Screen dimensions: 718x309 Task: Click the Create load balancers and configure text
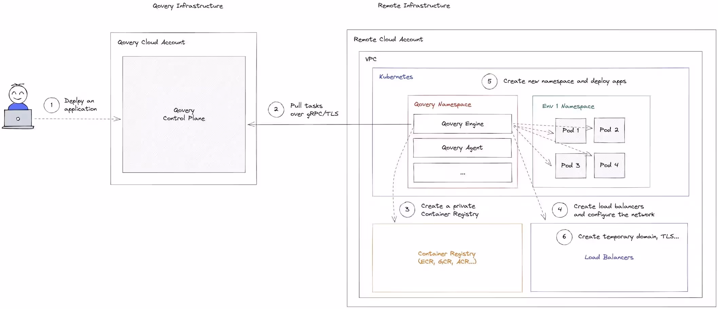coord(614,210)
